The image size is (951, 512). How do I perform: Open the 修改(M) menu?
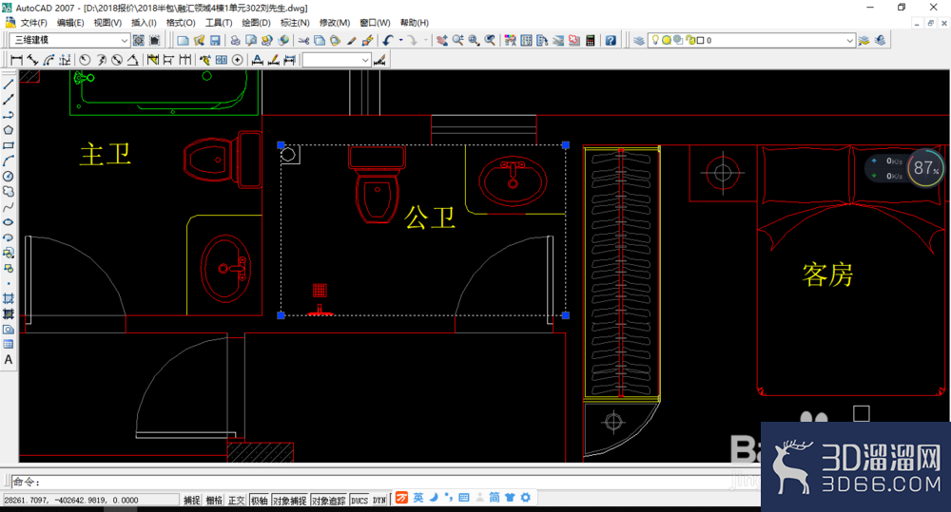(x=335, y=23)
